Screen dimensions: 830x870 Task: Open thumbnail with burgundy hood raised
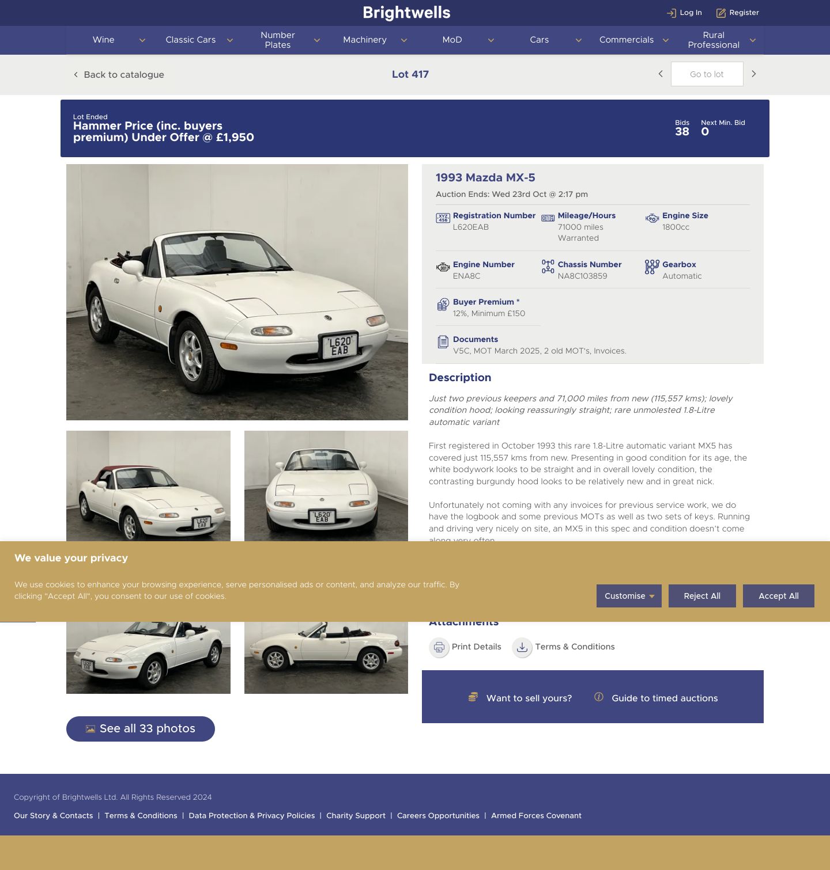point(148,486)
